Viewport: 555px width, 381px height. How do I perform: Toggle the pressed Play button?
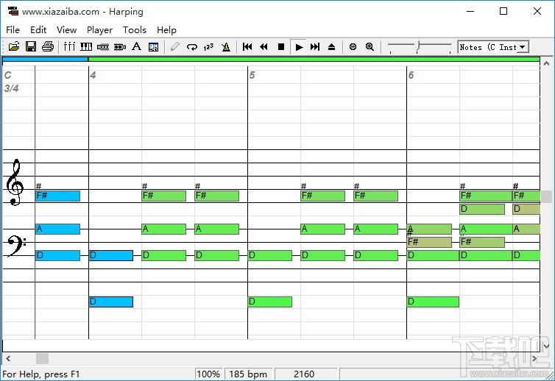pyautogui.click(x=298, y=47)
